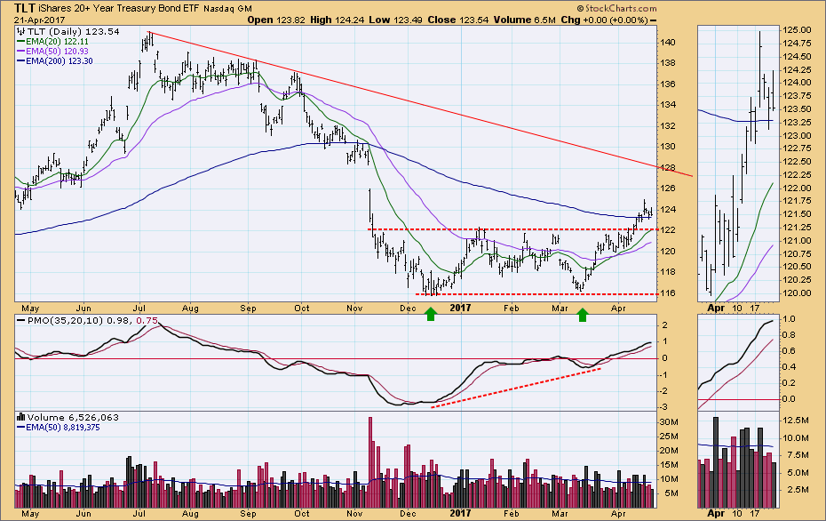Click the 116 price axis label

pos(669,293)
